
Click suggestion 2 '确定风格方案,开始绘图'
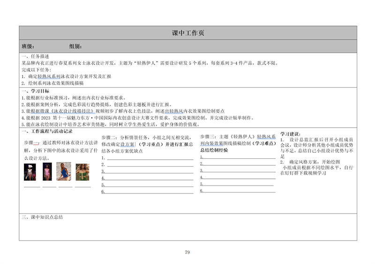coord(310,162)
